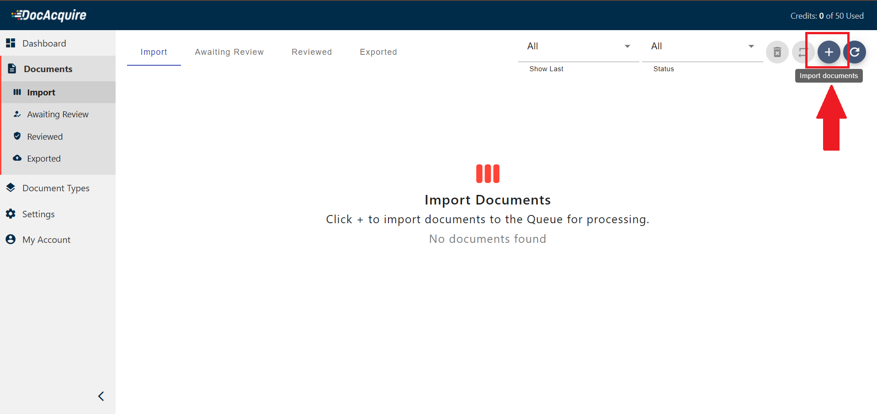Click the My Account person icon

pos(11,239)
